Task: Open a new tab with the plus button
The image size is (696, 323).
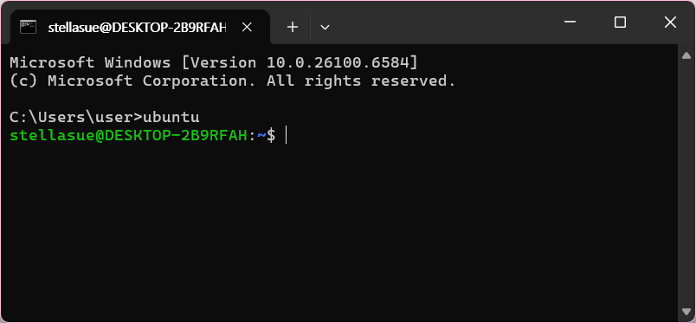Action: coord(292,28)
